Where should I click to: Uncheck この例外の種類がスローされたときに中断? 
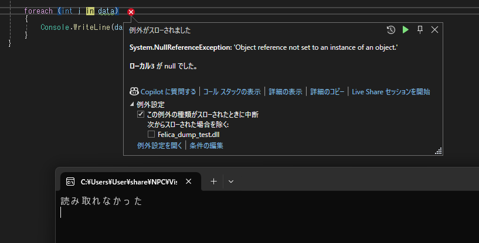141,115
